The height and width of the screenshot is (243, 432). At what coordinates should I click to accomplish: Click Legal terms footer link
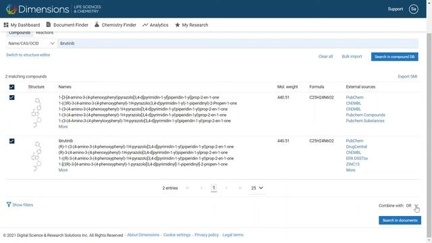tap(233, 235)
